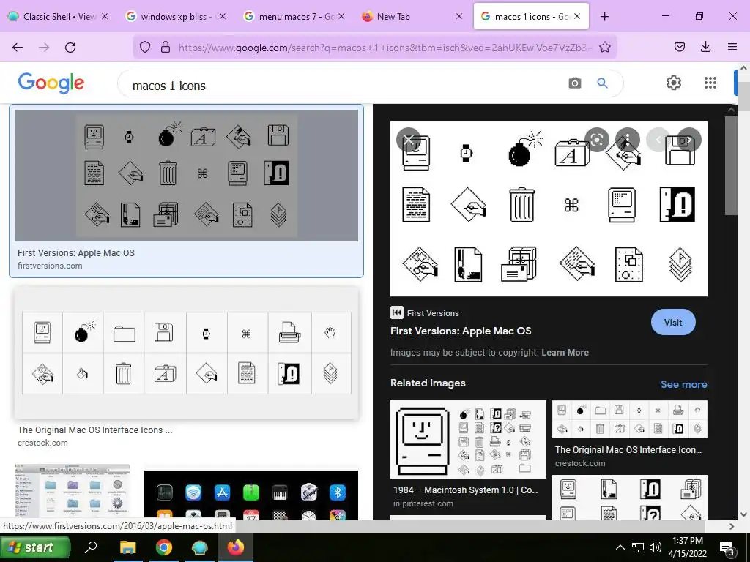Click the volume speaker tray icon

tap(656, 547)
